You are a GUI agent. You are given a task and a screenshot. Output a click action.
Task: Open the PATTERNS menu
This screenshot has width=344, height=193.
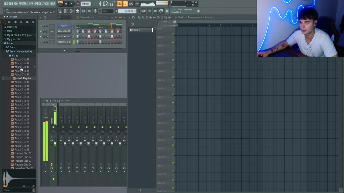pos(23,4)
